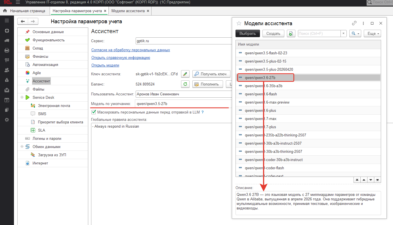Select the qwen/qwen3.5-flash-02-23 model row

click(x=308, y=53)
